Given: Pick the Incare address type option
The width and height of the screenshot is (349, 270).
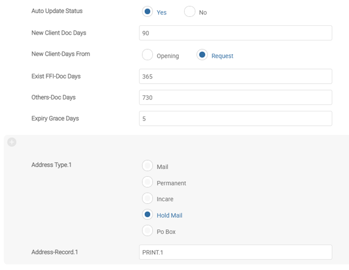Looking at the screenshot, I should (x=148, y=199).
